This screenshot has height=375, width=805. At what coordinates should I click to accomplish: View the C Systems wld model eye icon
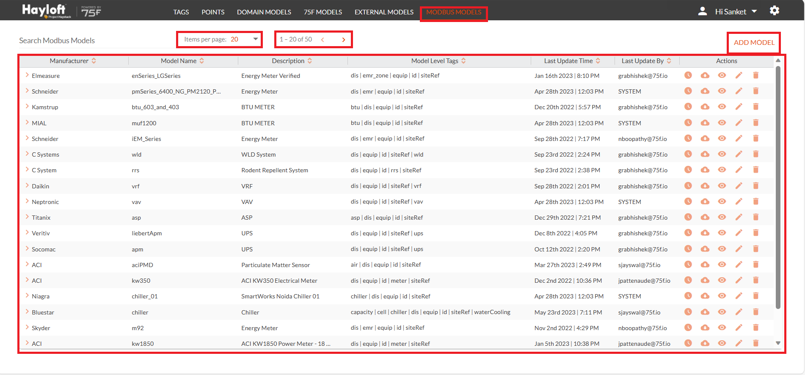coord(722,154)
